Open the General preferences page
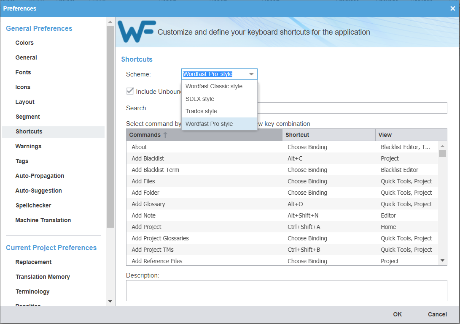The image size is (460, 324). [x=26, y=57]
